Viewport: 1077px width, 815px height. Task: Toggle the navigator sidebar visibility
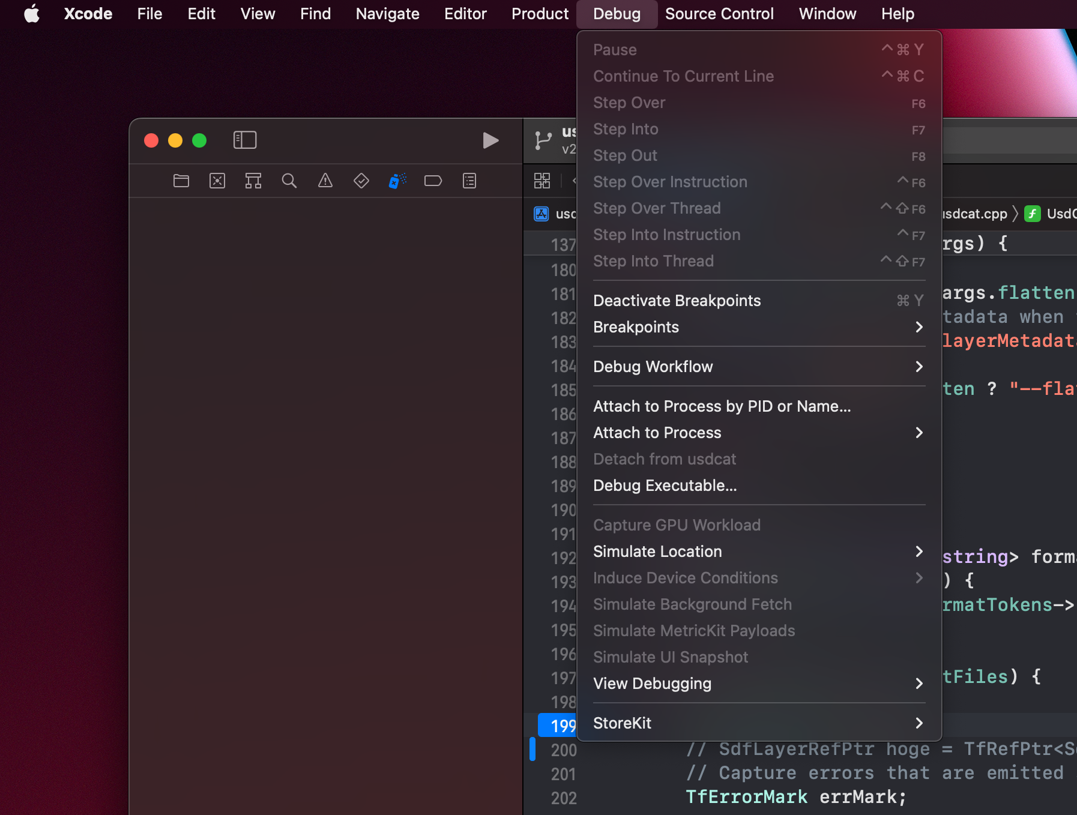coord(245,140)
